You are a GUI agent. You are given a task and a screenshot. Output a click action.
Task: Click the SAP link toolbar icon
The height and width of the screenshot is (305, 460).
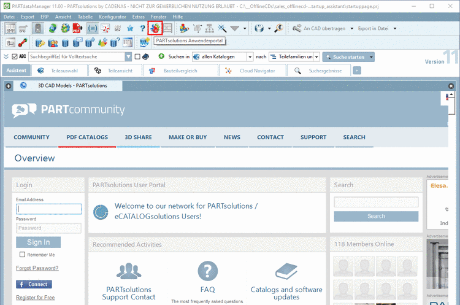pyautogui.click(x=144, y=43)
